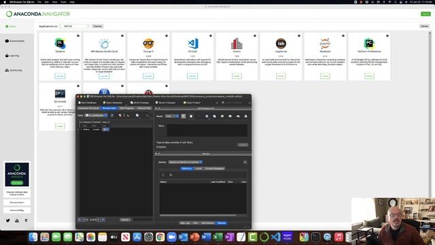Select the Local tab in Remote panel
The height and width of the screenshot is (245, 435).
point(198,169)
